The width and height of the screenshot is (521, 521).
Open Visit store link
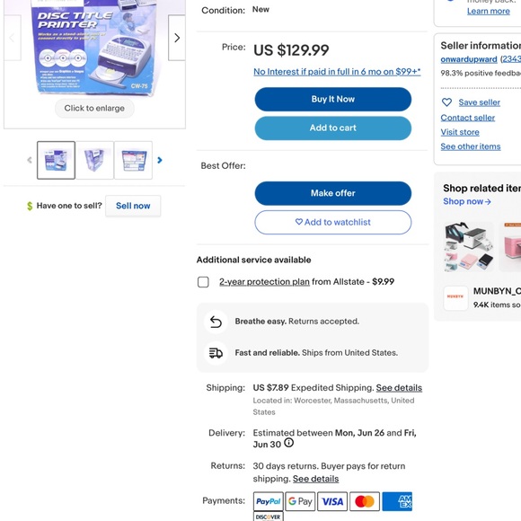pyautogui.click(x=460, y=132)
